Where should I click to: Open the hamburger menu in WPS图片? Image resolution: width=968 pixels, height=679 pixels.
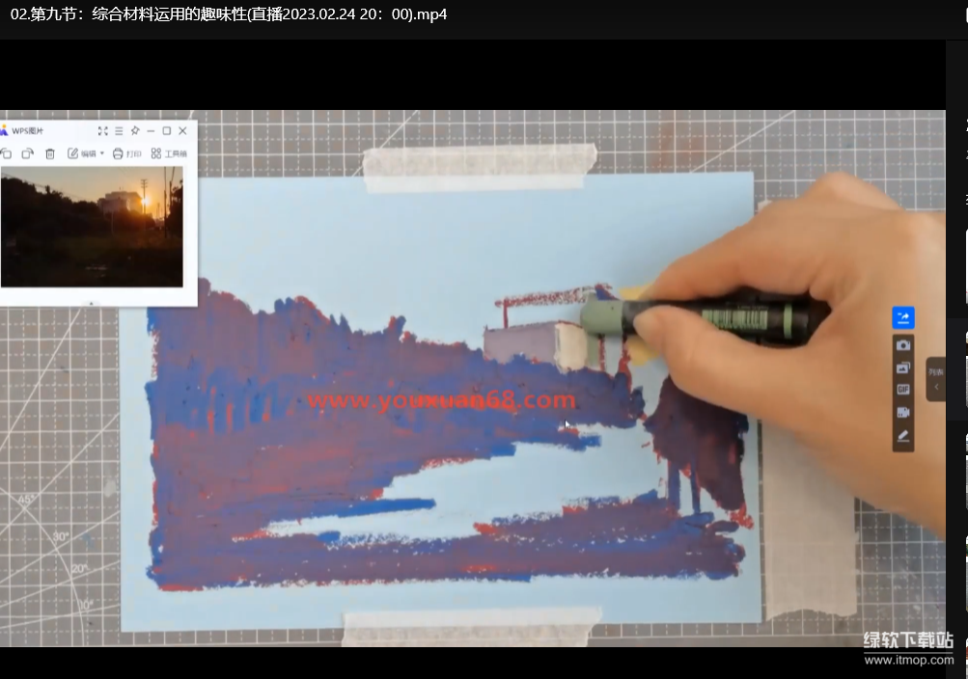119,131
